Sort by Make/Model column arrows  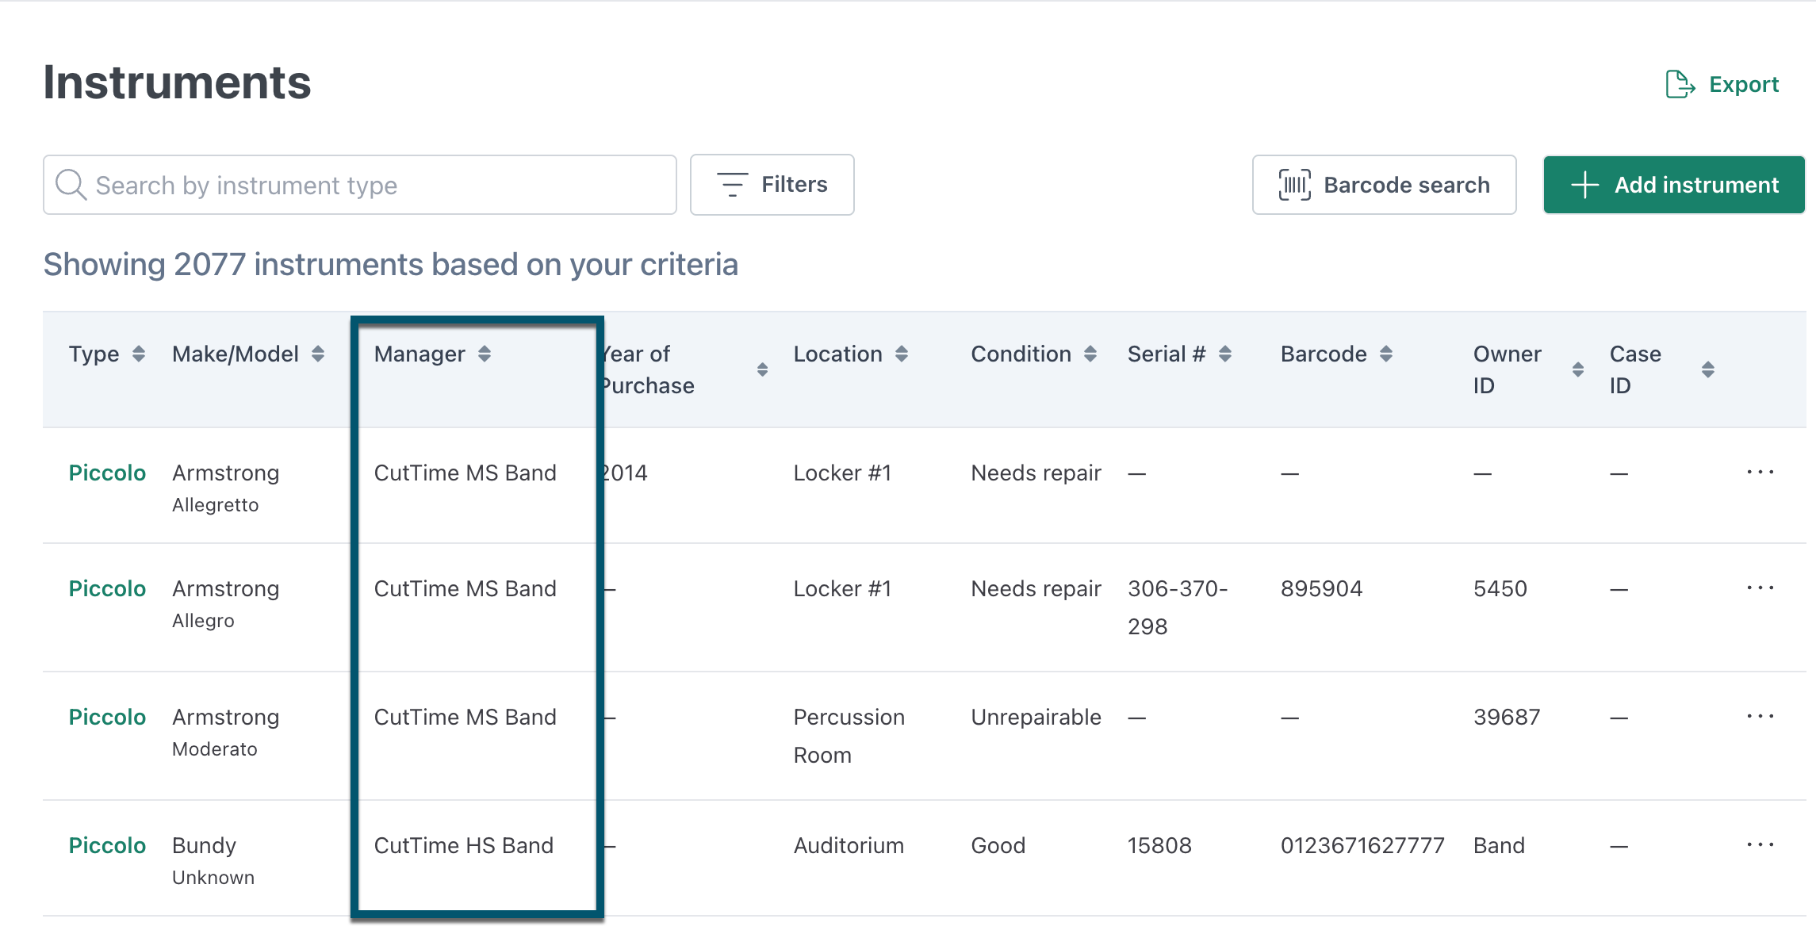click(318, 354)
